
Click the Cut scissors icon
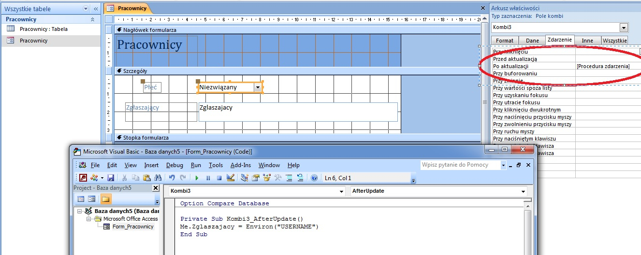point(124,178)
